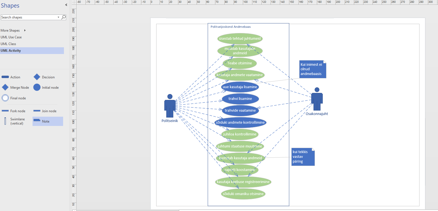Select the Politseinik actor figure
The image size is (438, 211).
(x=170, y=105)
